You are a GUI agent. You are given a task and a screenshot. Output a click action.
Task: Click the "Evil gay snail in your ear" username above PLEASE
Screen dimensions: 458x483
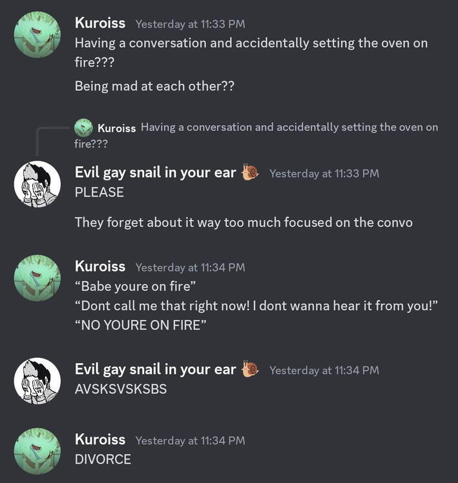point(155,173)
